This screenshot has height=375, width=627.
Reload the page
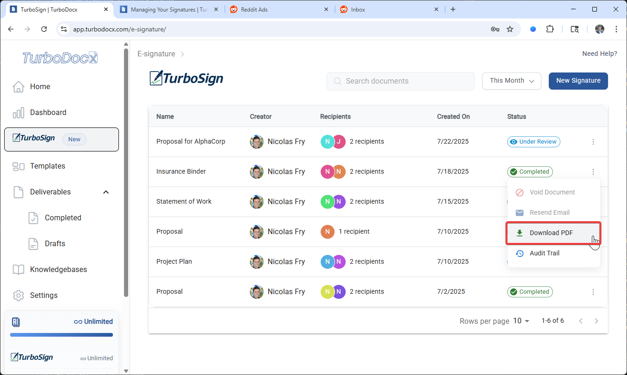[44, 29]
